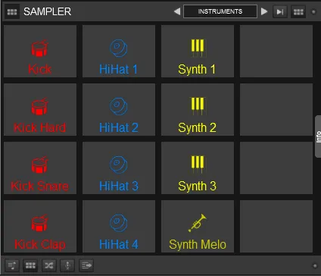Screen dimensions: 321x276
Task: Click the small dot option at header right
Action: click(x=313, y=12)
